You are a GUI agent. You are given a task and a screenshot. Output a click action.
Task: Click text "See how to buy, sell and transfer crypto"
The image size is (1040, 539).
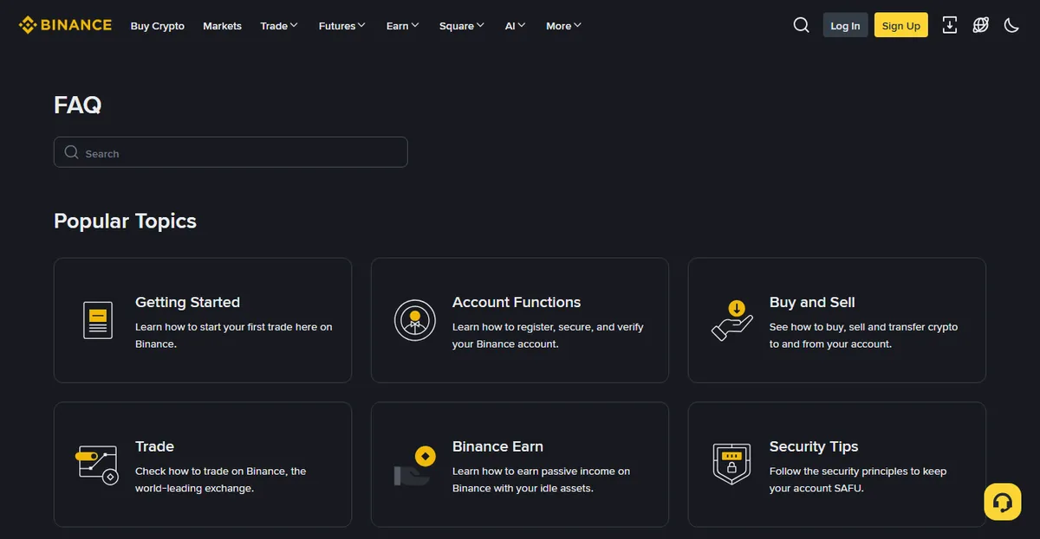[863, 327]
